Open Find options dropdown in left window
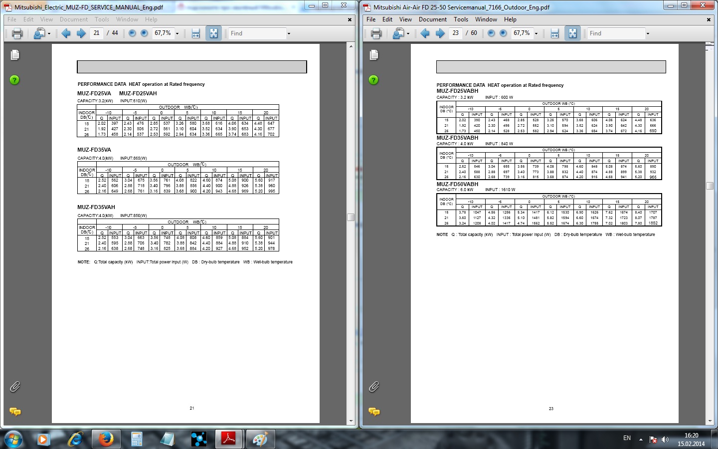The width and height of the screenshot is (718, 449). point(289,34)
